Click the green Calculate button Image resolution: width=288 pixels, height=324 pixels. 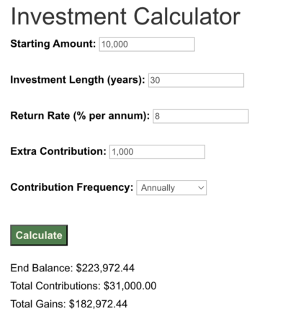tap(39, 235)
